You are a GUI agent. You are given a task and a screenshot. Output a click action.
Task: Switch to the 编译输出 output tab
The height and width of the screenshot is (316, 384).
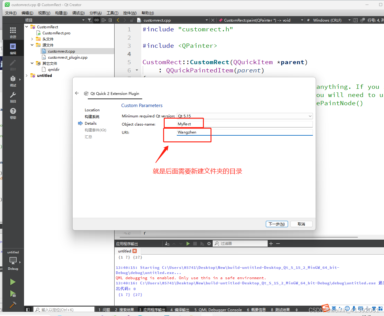coord(181,310)
